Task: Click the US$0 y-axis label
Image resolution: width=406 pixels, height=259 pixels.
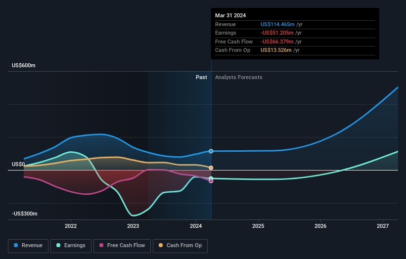Action: (18, 164)
